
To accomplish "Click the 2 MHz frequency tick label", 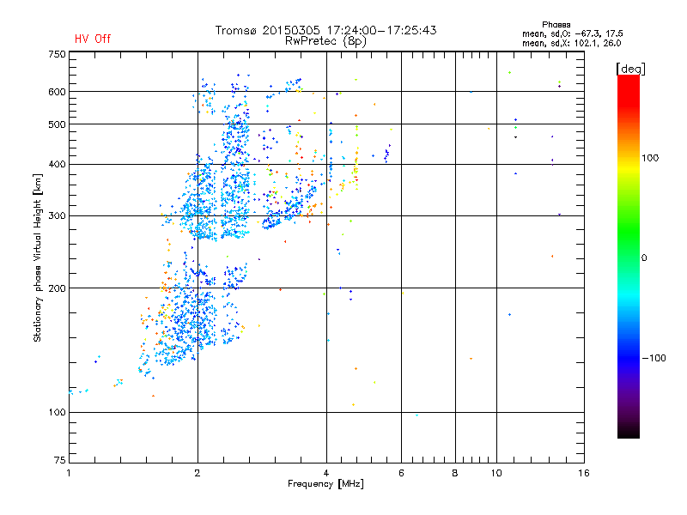I will tap(198, 473).
